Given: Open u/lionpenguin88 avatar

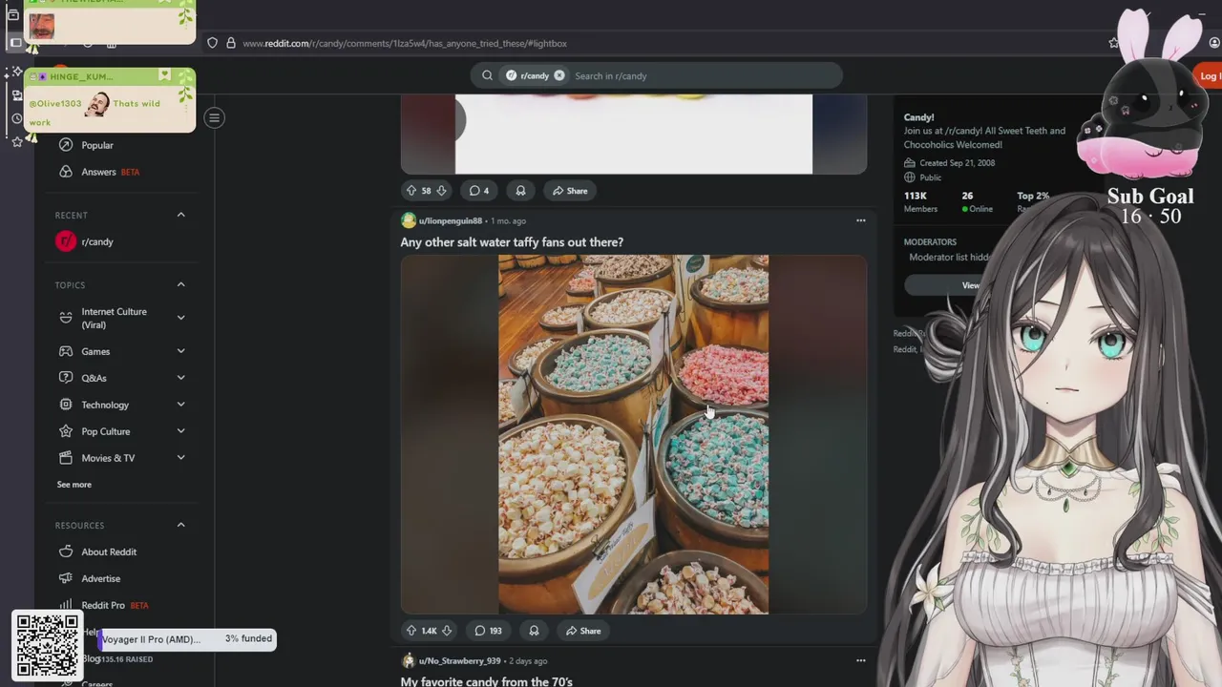Looking at the screenshot, I should pos(409,220).
